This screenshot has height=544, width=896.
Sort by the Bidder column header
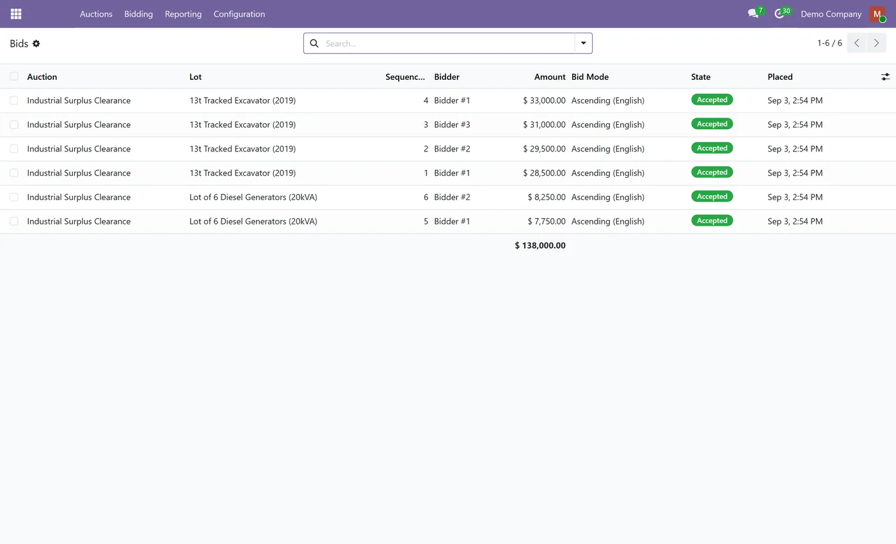[447, 77]
